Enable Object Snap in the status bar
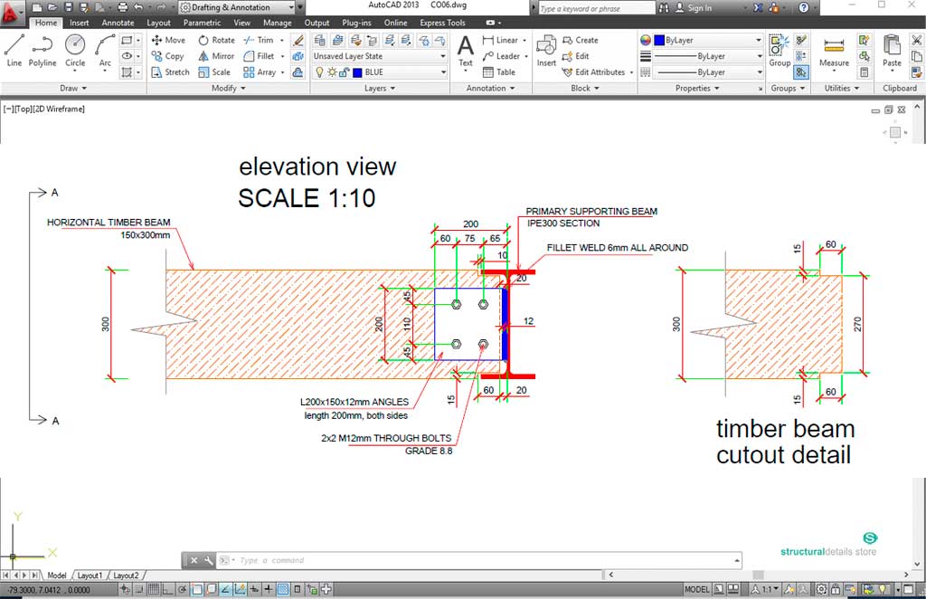The width and height of the screenshot is (926, 599). click(x=196, y=588)
